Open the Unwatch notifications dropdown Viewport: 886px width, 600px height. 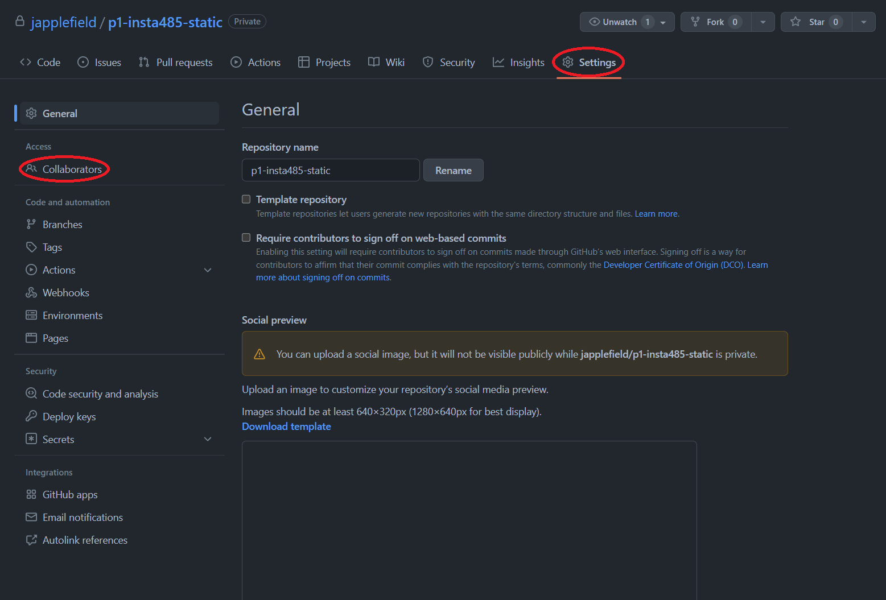point(663,22)
